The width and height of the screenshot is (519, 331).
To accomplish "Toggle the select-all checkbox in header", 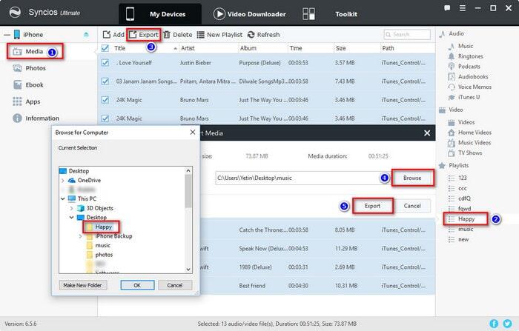I will (x=105, y=48).
